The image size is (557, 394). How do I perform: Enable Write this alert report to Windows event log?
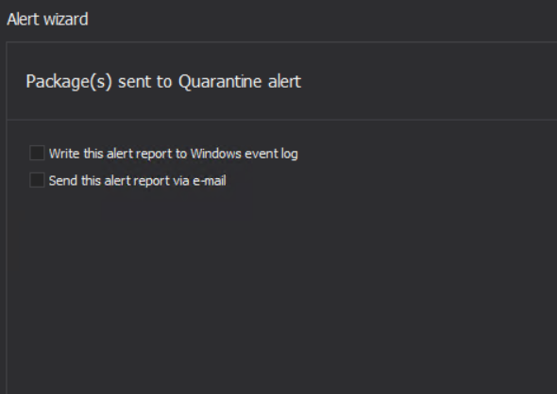coord(37,154)
